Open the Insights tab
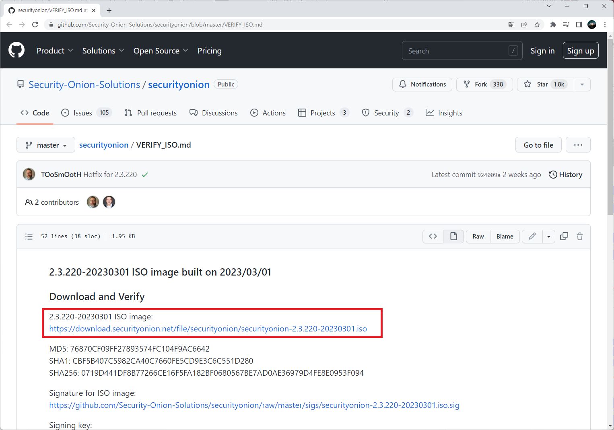The height and width of the screenshot is (430, 614). click(444, 113)
